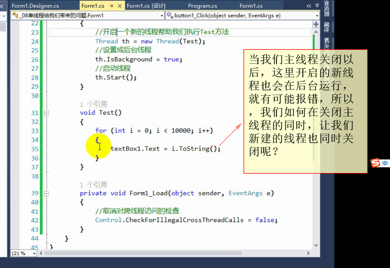The width and height of the screenshot is (390, 268).
Task: Click the 'th.Start();' code line
Action: coord(116,77)
